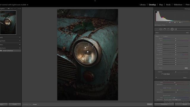Switch to the Library module

coord(142,5)
